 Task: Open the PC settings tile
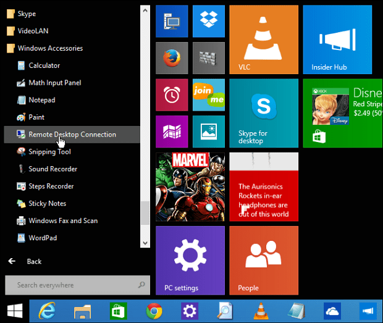(x=190, y=261)
